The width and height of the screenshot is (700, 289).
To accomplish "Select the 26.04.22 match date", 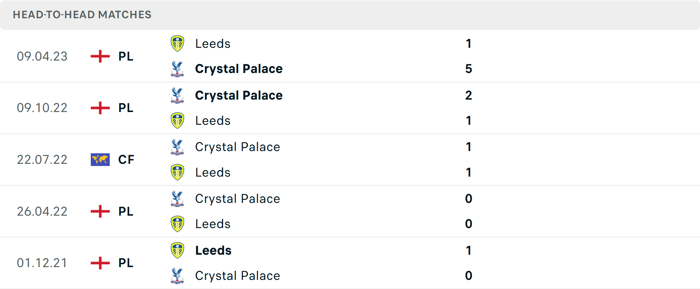I will [42, 211].
